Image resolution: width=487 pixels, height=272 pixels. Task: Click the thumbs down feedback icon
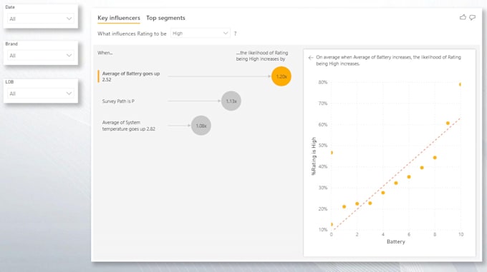(x=472, y=18)
